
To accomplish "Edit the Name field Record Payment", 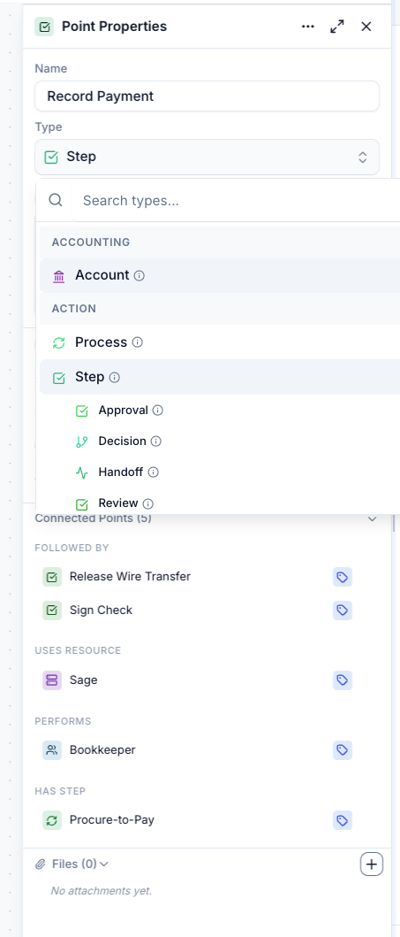I will click(x=207, y=96).
